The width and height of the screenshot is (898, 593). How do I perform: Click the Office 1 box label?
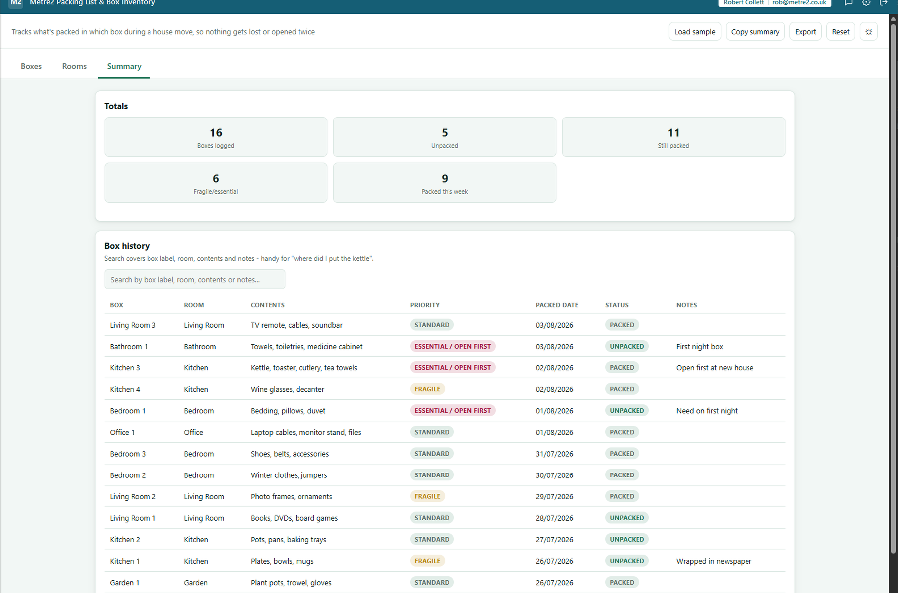point(122,432)
